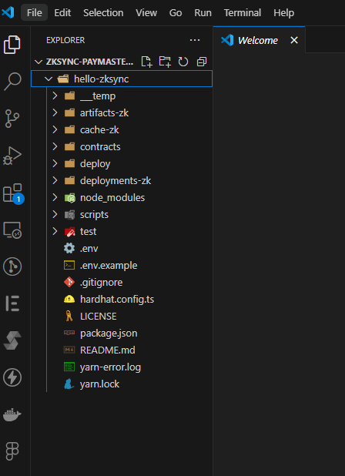Click the package.json npm icon
This screenshot has height=476, width=345.
click(x=69, y=333)
